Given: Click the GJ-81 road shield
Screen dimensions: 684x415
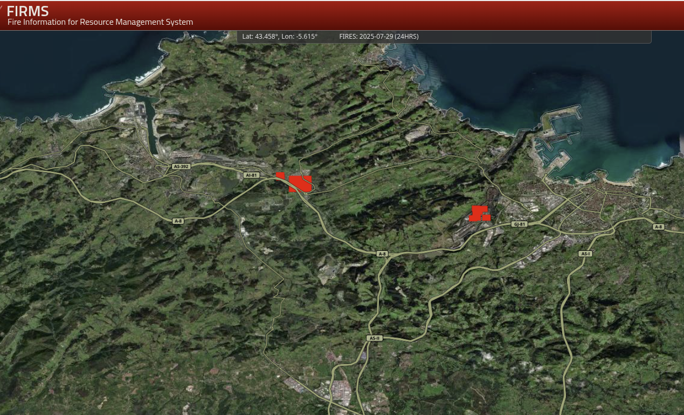Looking at the screenshot, I should 519,224.
